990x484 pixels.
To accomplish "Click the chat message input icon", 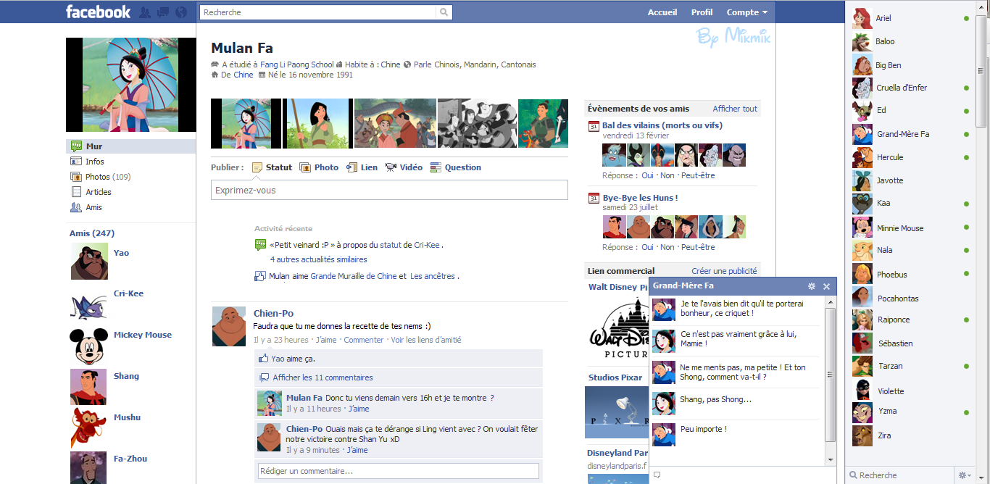I will click(657, 475).
